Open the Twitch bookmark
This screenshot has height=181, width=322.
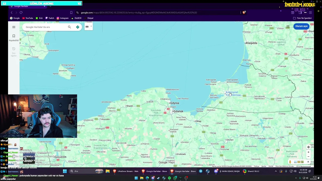pos(50,18)
